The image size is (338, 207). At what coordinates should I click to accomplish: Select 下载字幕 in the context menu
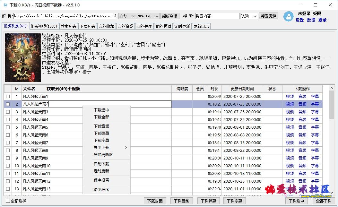pyautogui.click(x=101, y=141)
